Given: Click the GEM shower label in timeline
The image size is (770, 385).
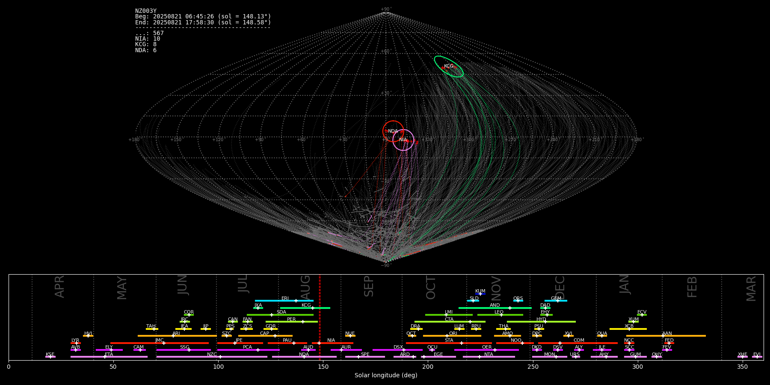Looking at the screenshot, I should click(x=556, y=299).
